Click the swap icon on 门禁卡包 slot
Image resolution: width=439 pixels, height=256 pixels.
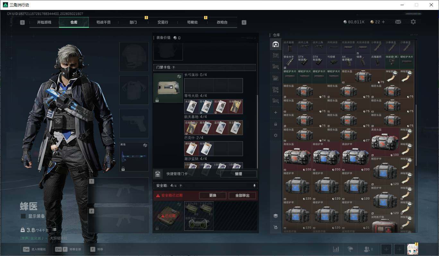coord(179,76)
